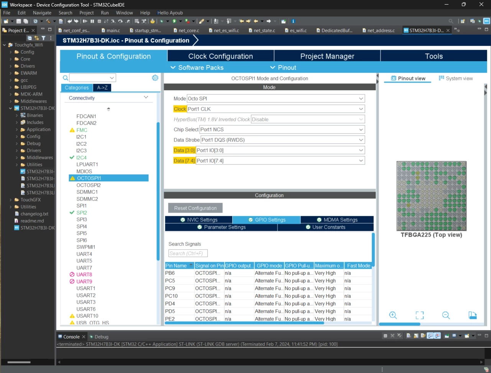Open the MDMA Settings tab
Screen dimensions: 491x373
[x=337, y=220]
